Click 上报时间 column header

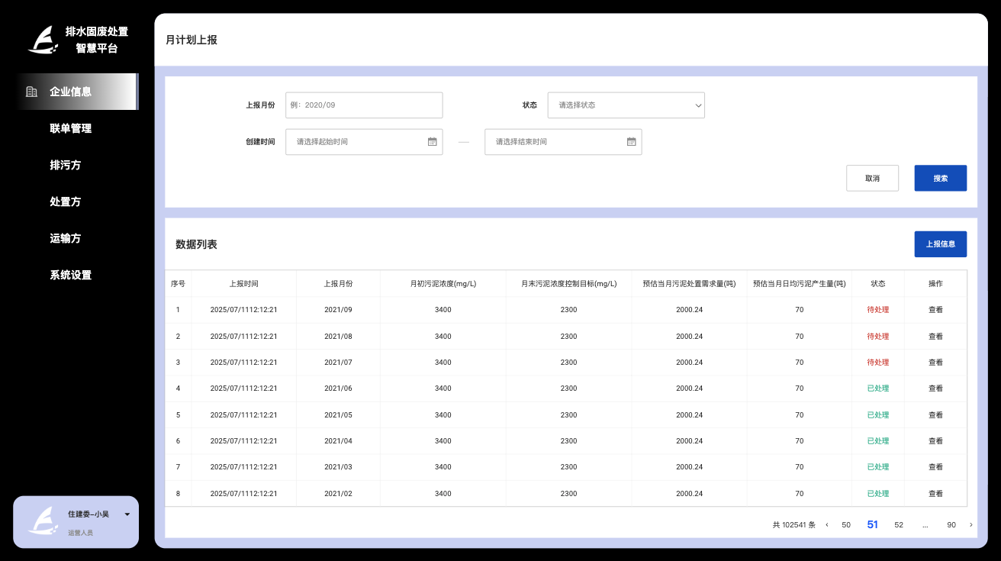[244, 283]
